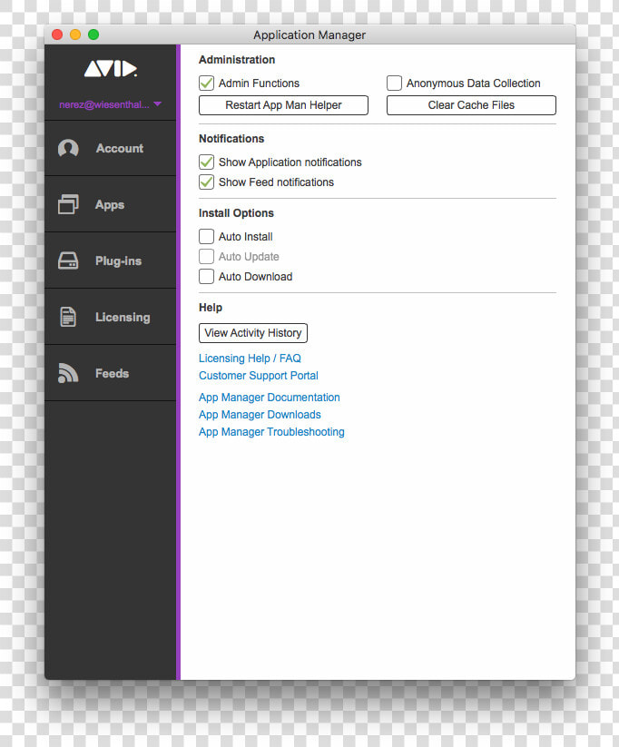619x747 pixels.
Task: Open the Plug-ins section label
Action: coord(118,261)
